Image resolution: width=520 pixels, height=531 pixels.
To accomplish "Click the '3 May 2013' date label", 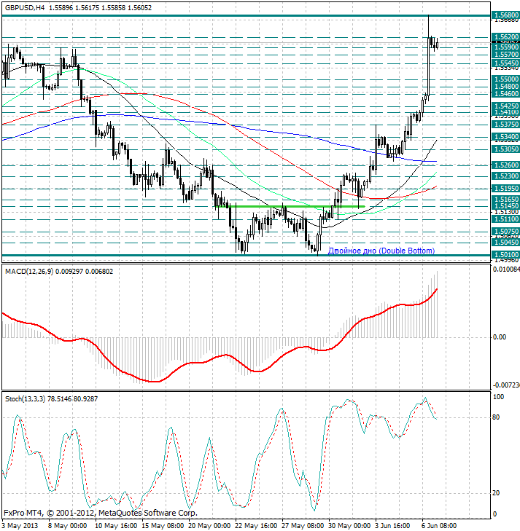I will pos(19,526).
